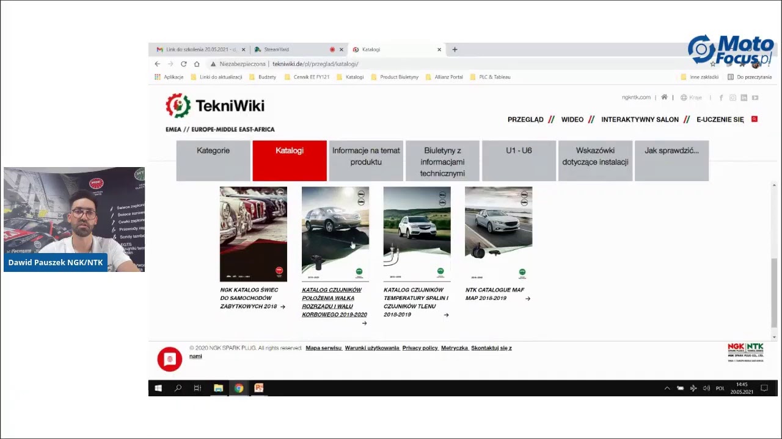782x439 pixels.
Task: Reload the page with the refresh icon
Action: pos(183,63)
